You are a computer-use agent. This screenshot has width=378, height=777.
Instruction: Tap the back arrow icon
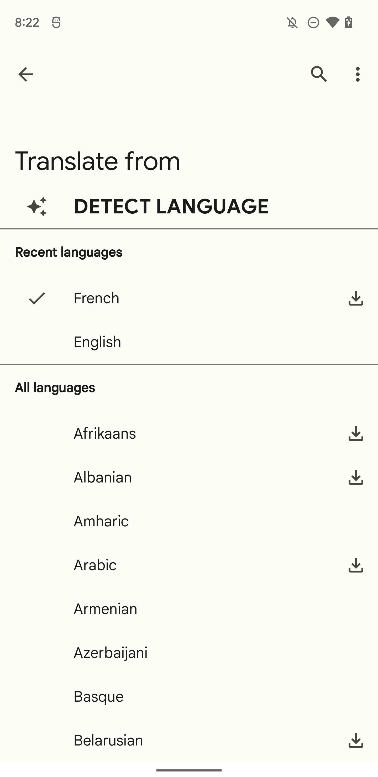tap(26, 74)
